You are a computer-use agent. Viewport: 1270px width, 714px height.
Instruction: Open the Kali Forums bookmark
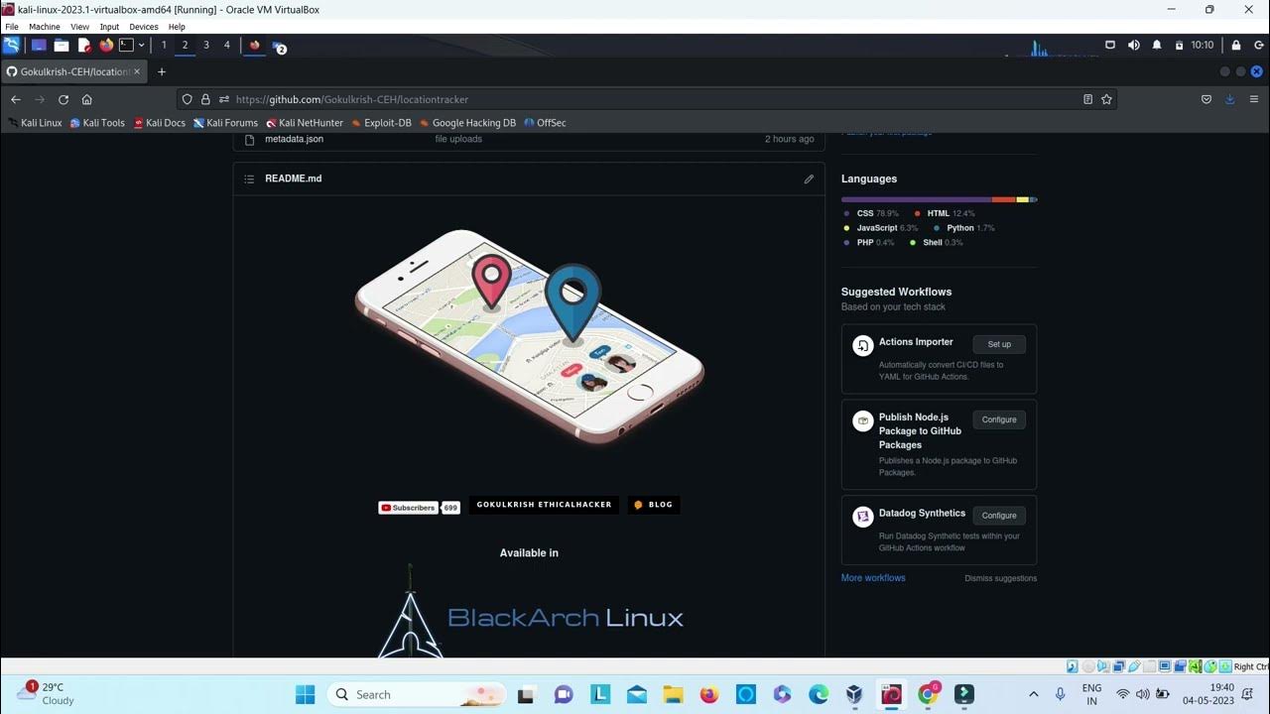pos(225,123)
